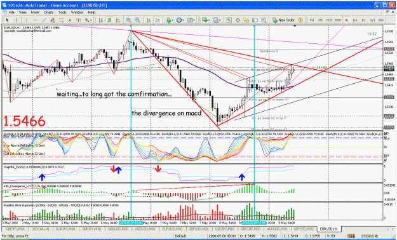Activate the crosshair tool
This screenshot has height=240, width=397.
[x=16, y=20]
